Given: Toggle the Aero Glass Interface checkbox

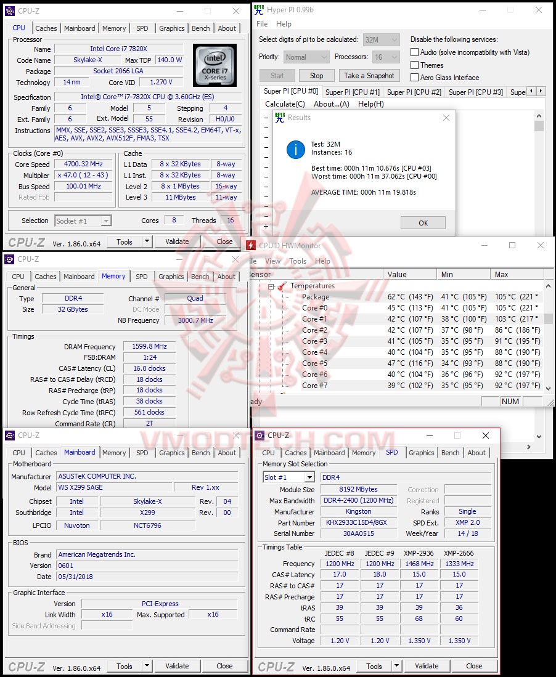Looking at the screenshot, I should [414, 78].
